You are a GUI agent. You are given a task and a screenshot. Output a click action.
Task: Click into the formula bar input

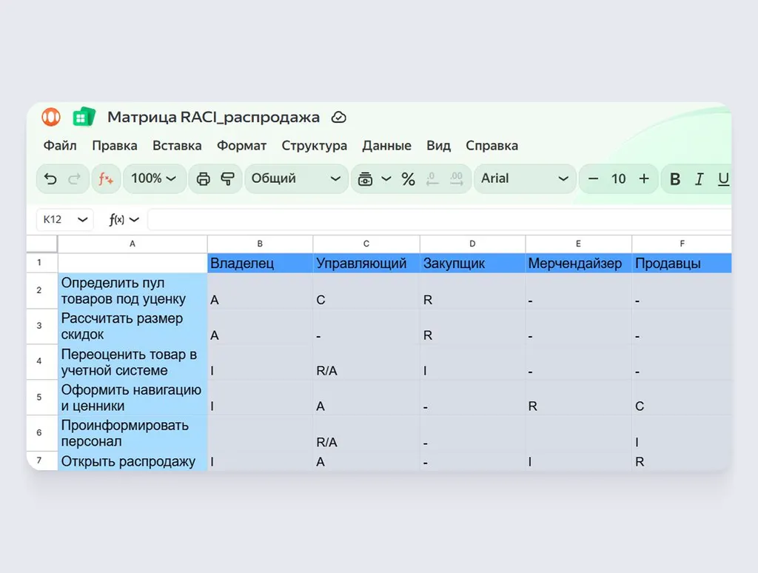(439, 220)
